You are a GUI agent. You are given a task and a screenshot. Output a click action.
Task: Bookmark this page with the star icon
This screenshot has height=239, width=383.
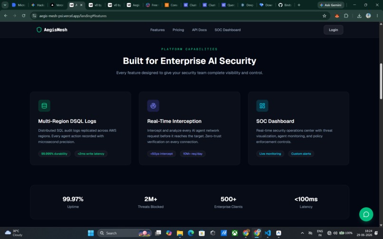[x=325, y=16]
